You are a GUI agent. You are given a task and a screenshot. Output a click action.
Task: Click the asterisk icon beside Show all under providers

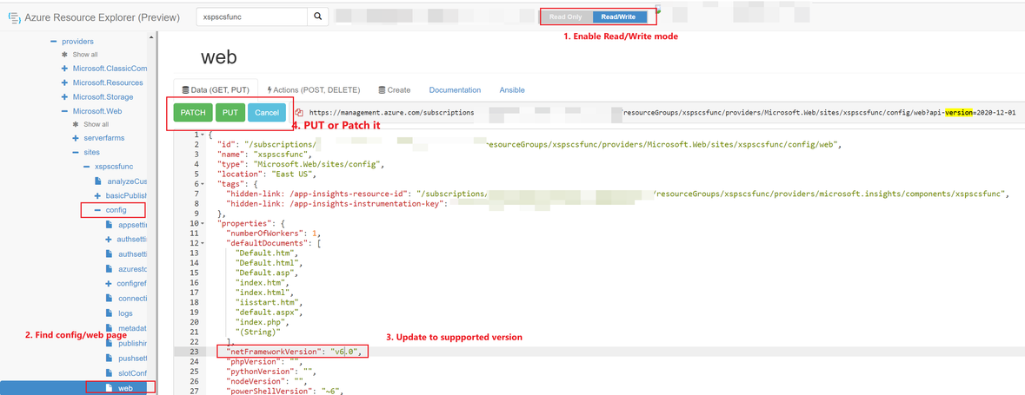64,55
